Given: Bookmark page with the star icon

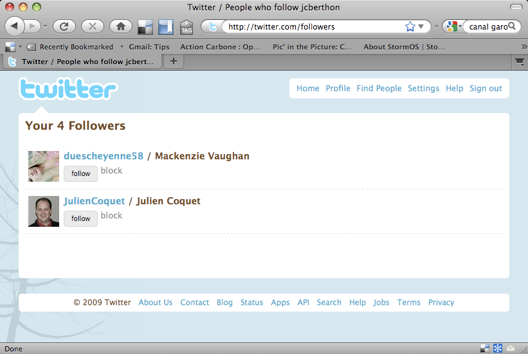Looking at the screenshot, I should coord(410,26).
